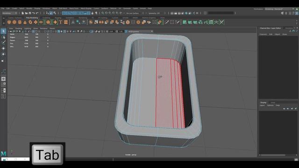Click the Multi-Cut knife shelf icon
The height and width of the screenshot is (168, 299).
(167, 22)
